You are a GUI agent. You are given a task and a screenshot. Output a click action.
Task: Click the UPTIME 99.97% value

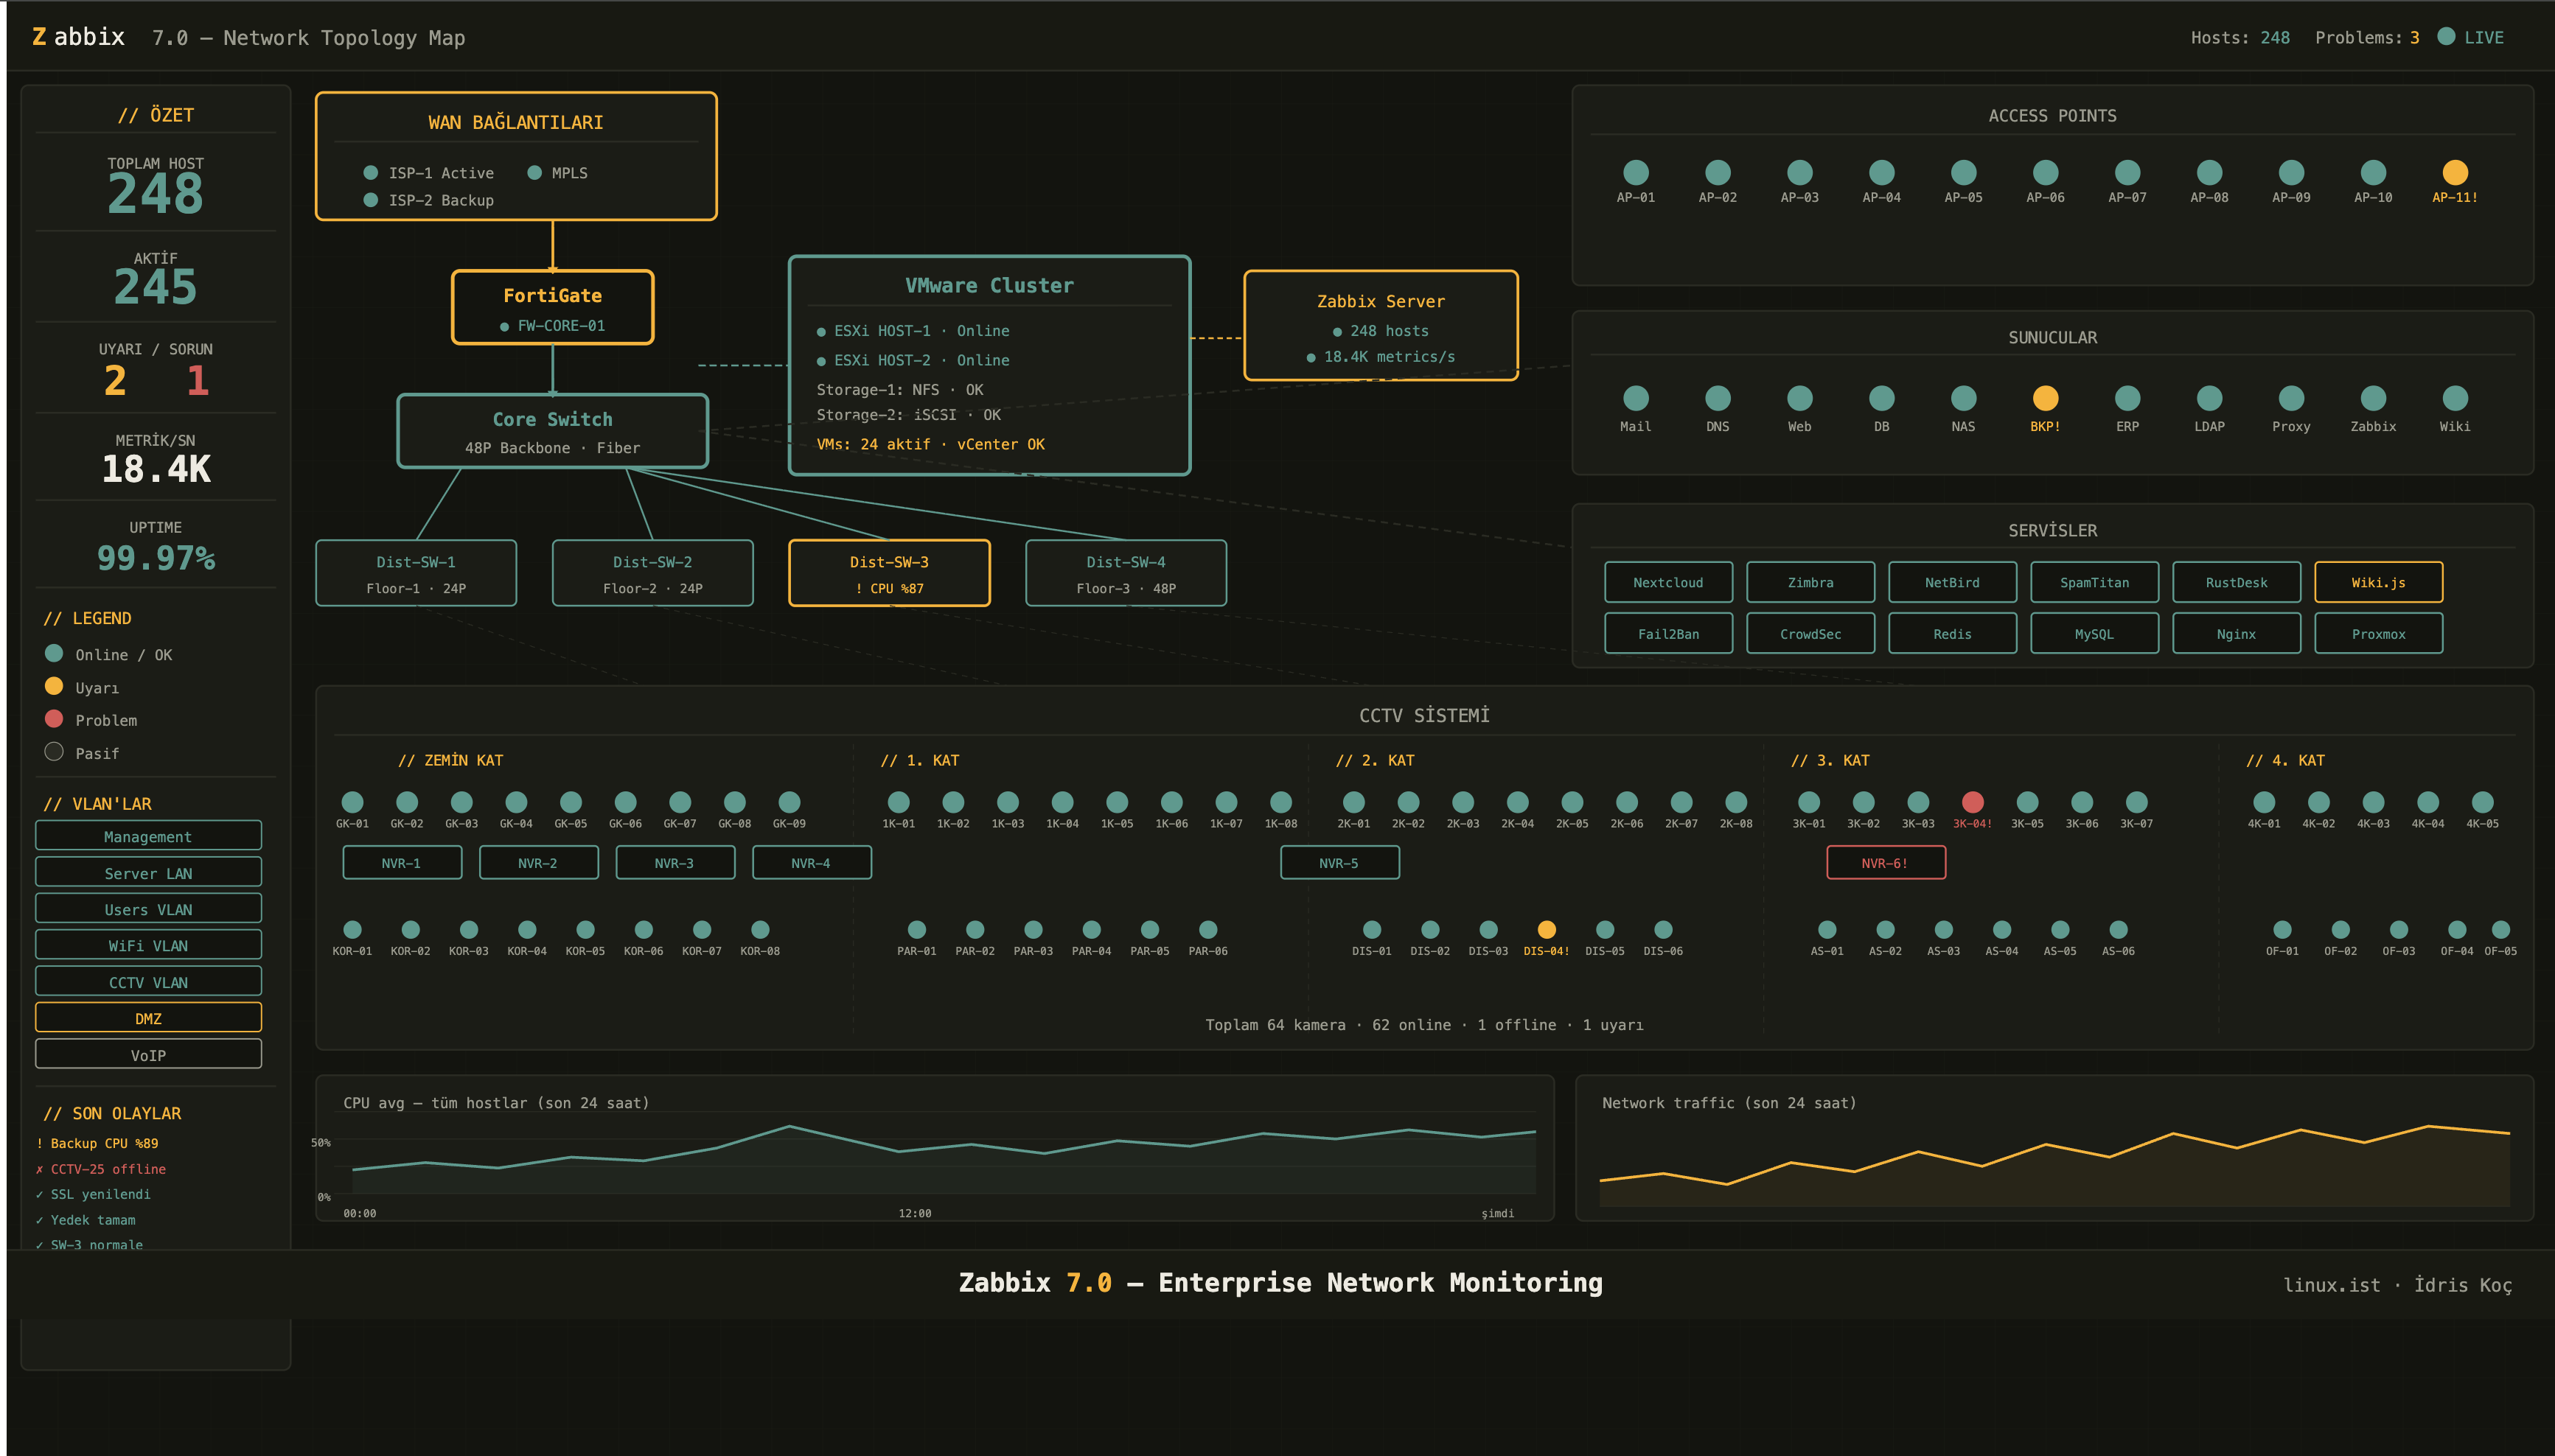(x=156, y=558)
